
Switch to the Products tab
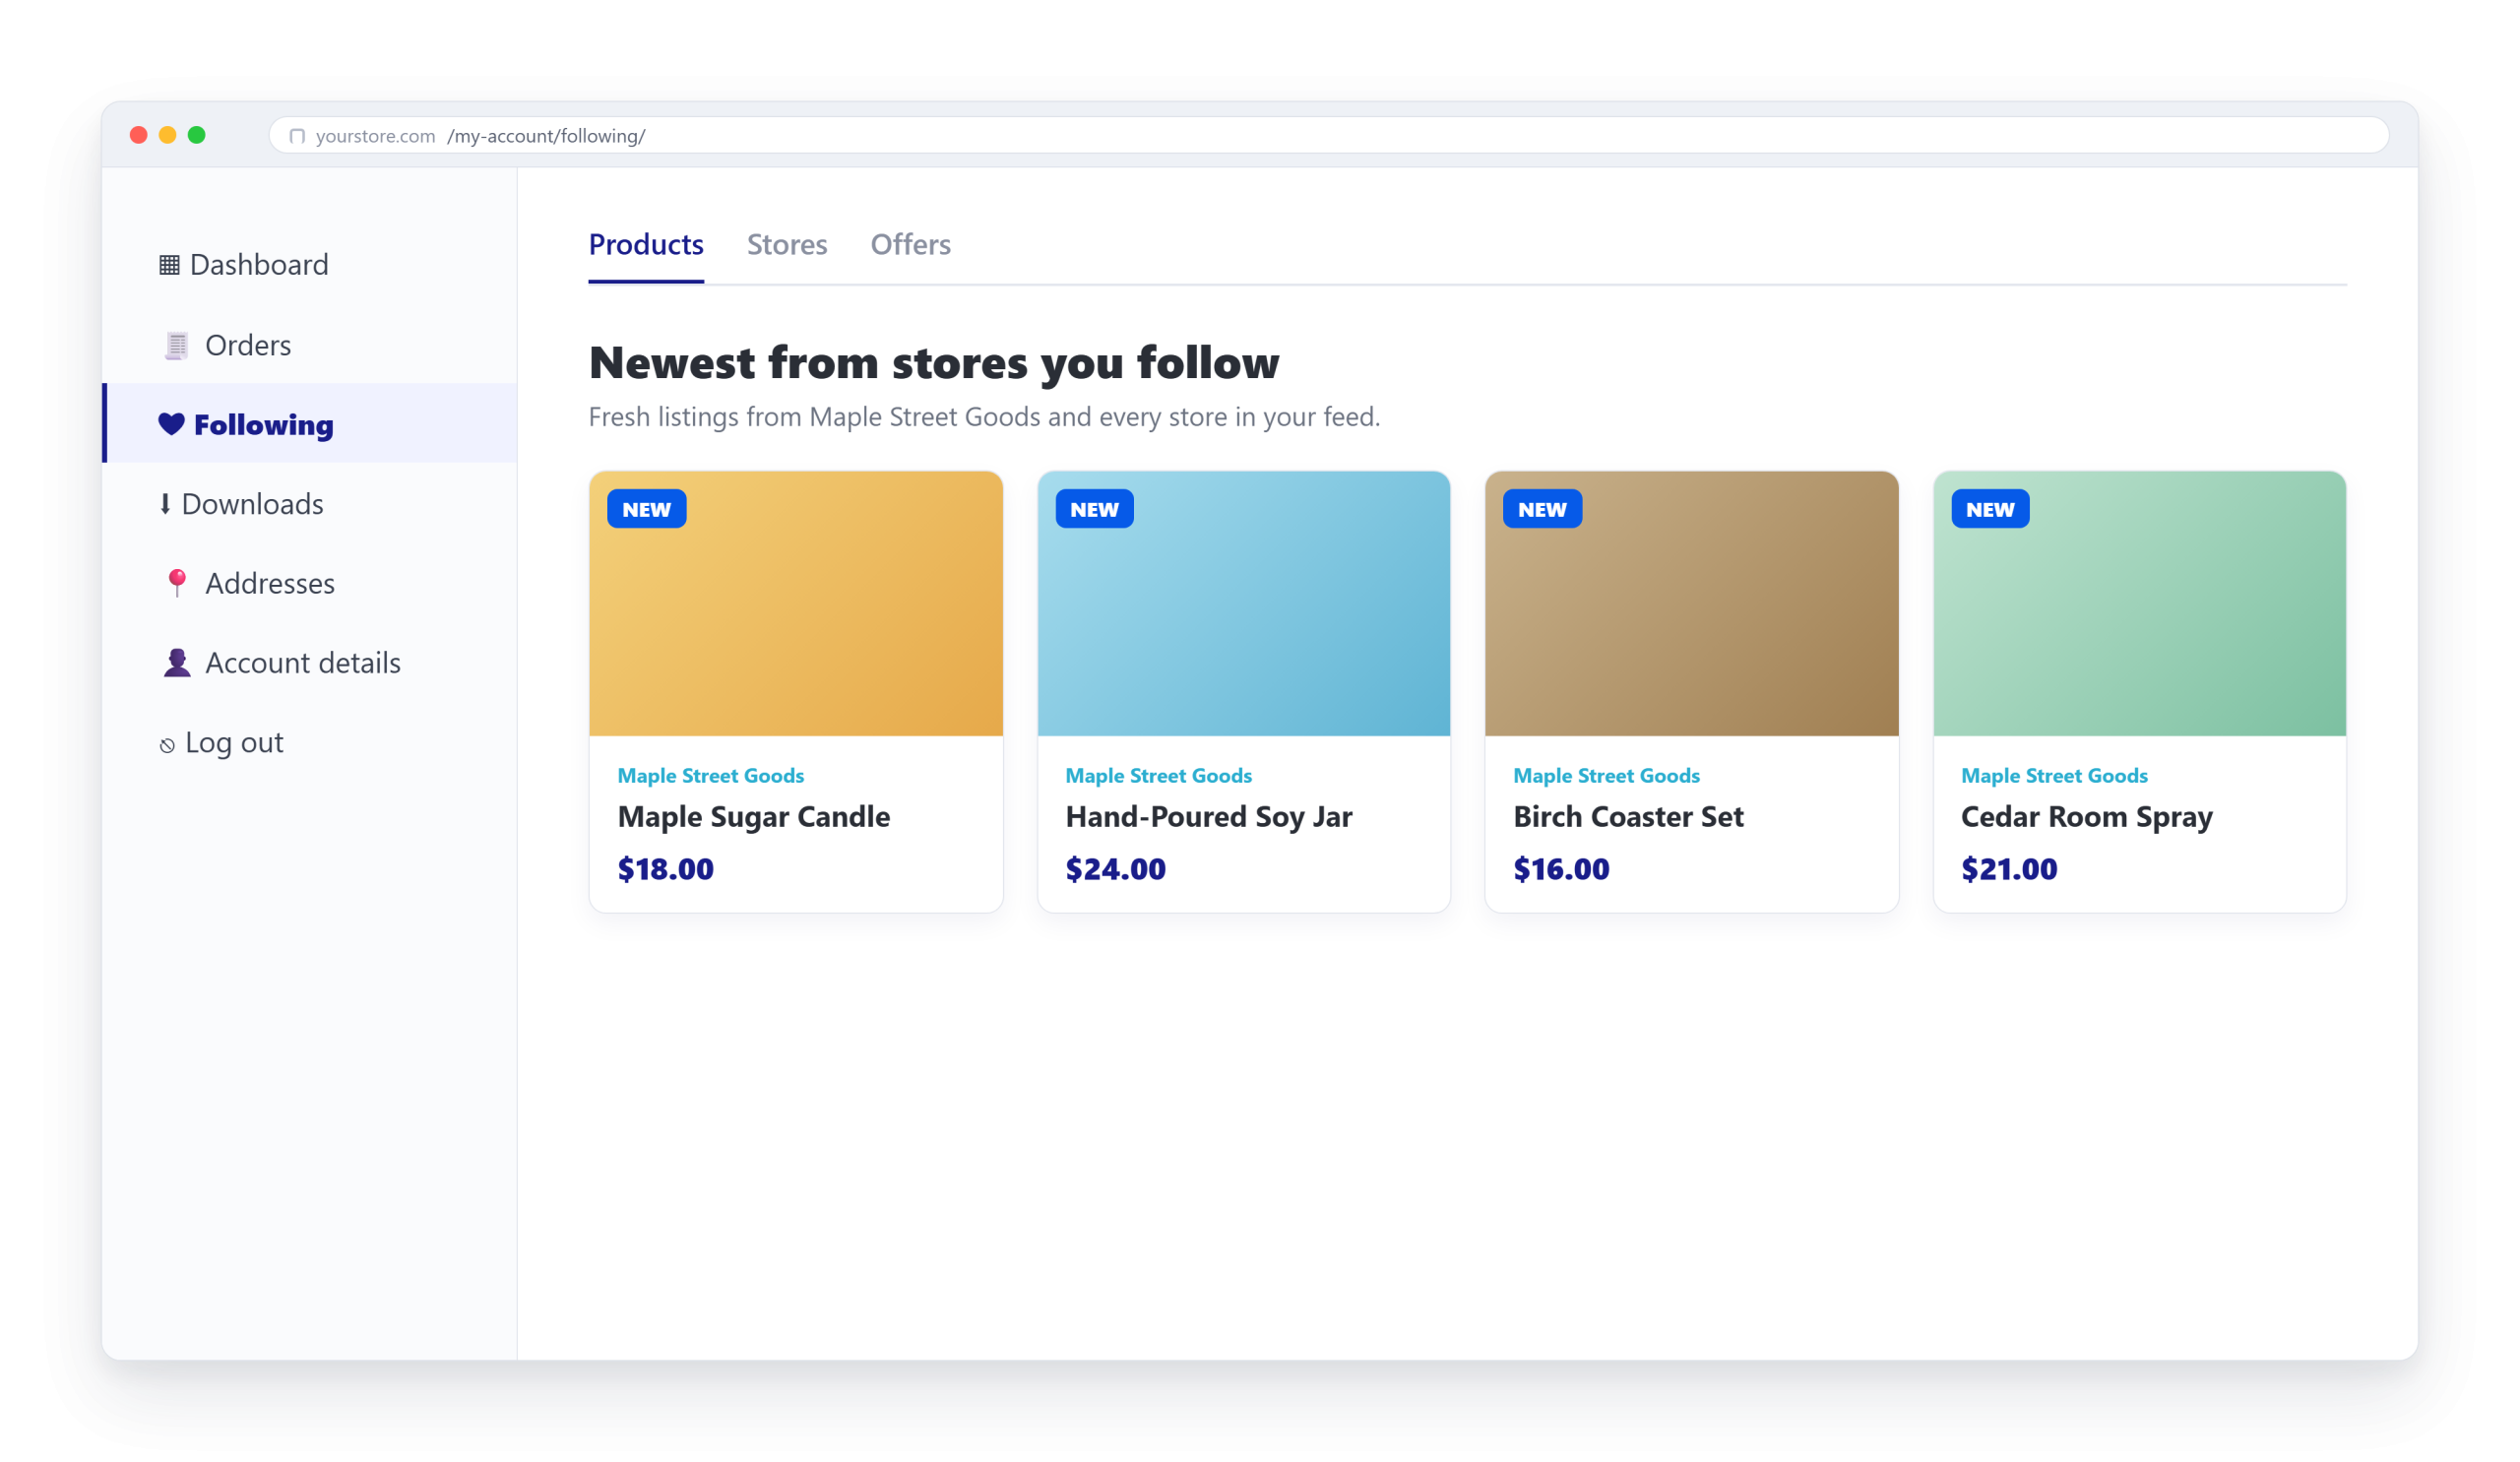646,245
